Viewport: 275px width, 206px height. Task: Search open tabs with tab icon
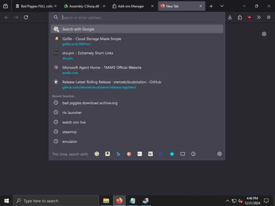tap(183, 154)
